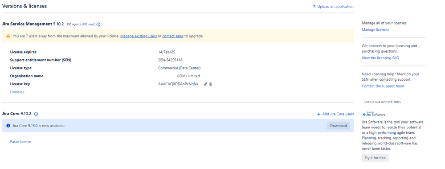
Task: Click the license expiry date 14/Feb/25
Action: (x=167, y=52)
